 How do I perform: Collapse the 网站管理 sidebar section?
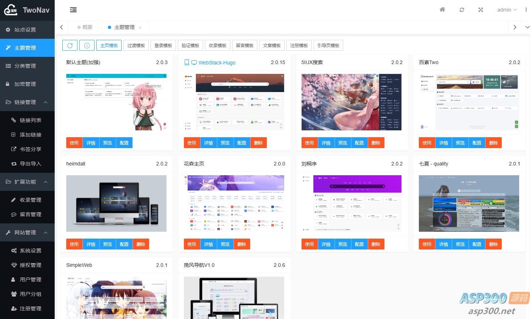point(46,232)
